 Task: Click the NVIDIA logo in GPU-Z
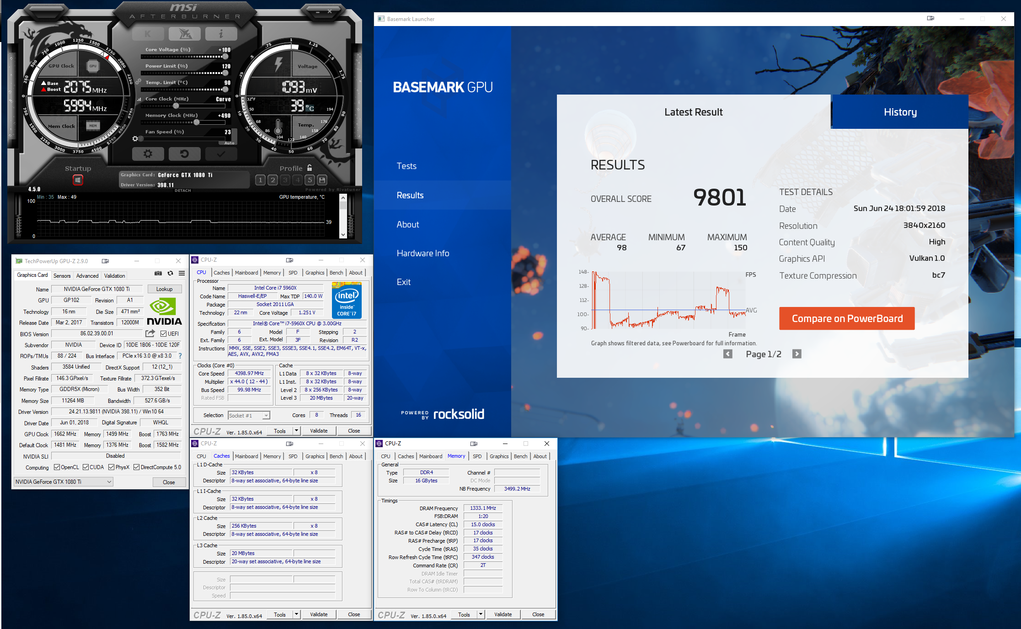tap(164, 312)
